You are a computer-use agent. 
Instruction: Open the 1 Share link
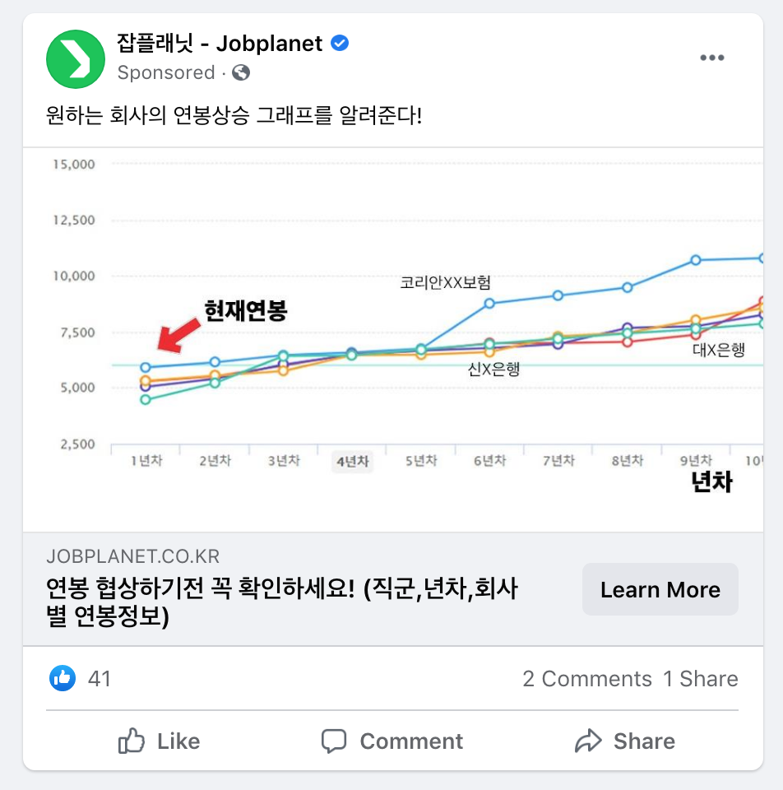click(x=701, y=679)
